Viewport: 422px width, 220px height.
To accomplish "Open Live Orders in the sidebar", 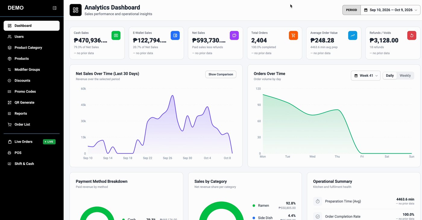I will point(32,142).
